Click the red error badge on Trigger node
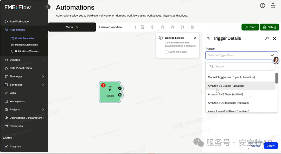Screen dimensions: 281x154 103,85
